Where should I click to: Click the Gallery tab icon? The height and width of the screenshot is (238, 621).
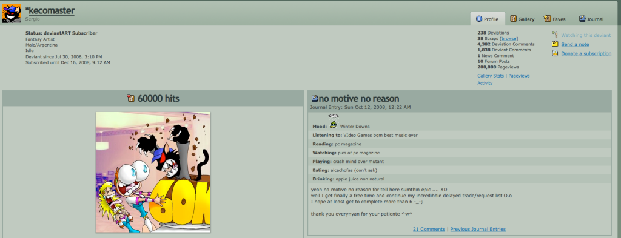click(x=513, y=19)
